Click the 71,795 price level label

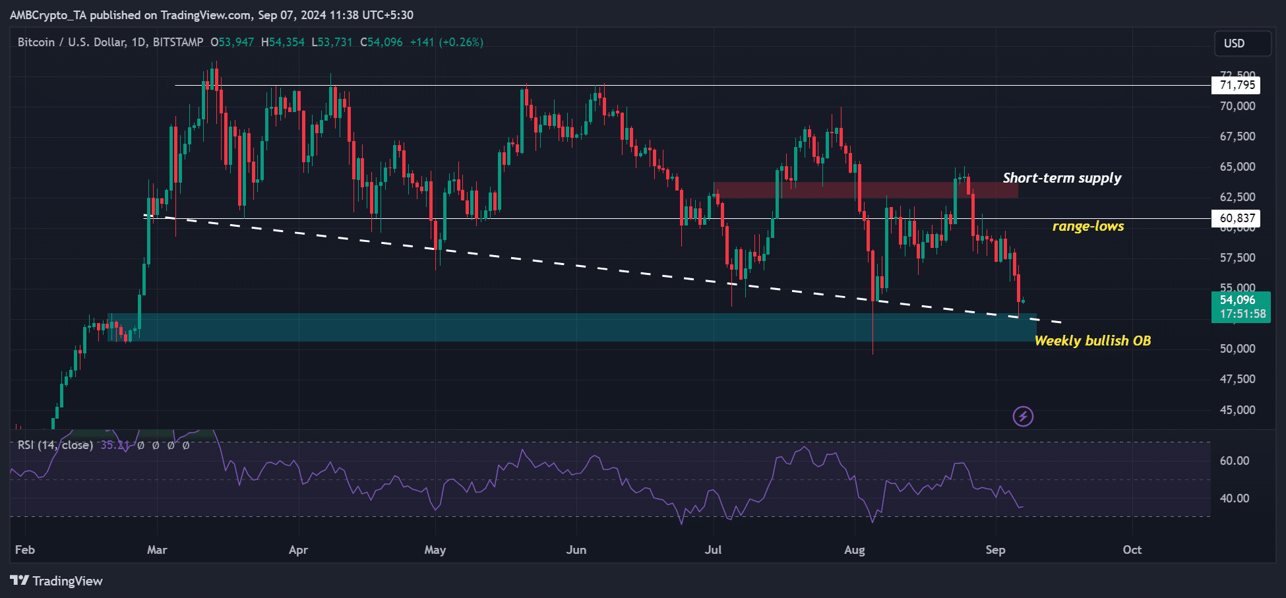click(x=1237, y=85)
